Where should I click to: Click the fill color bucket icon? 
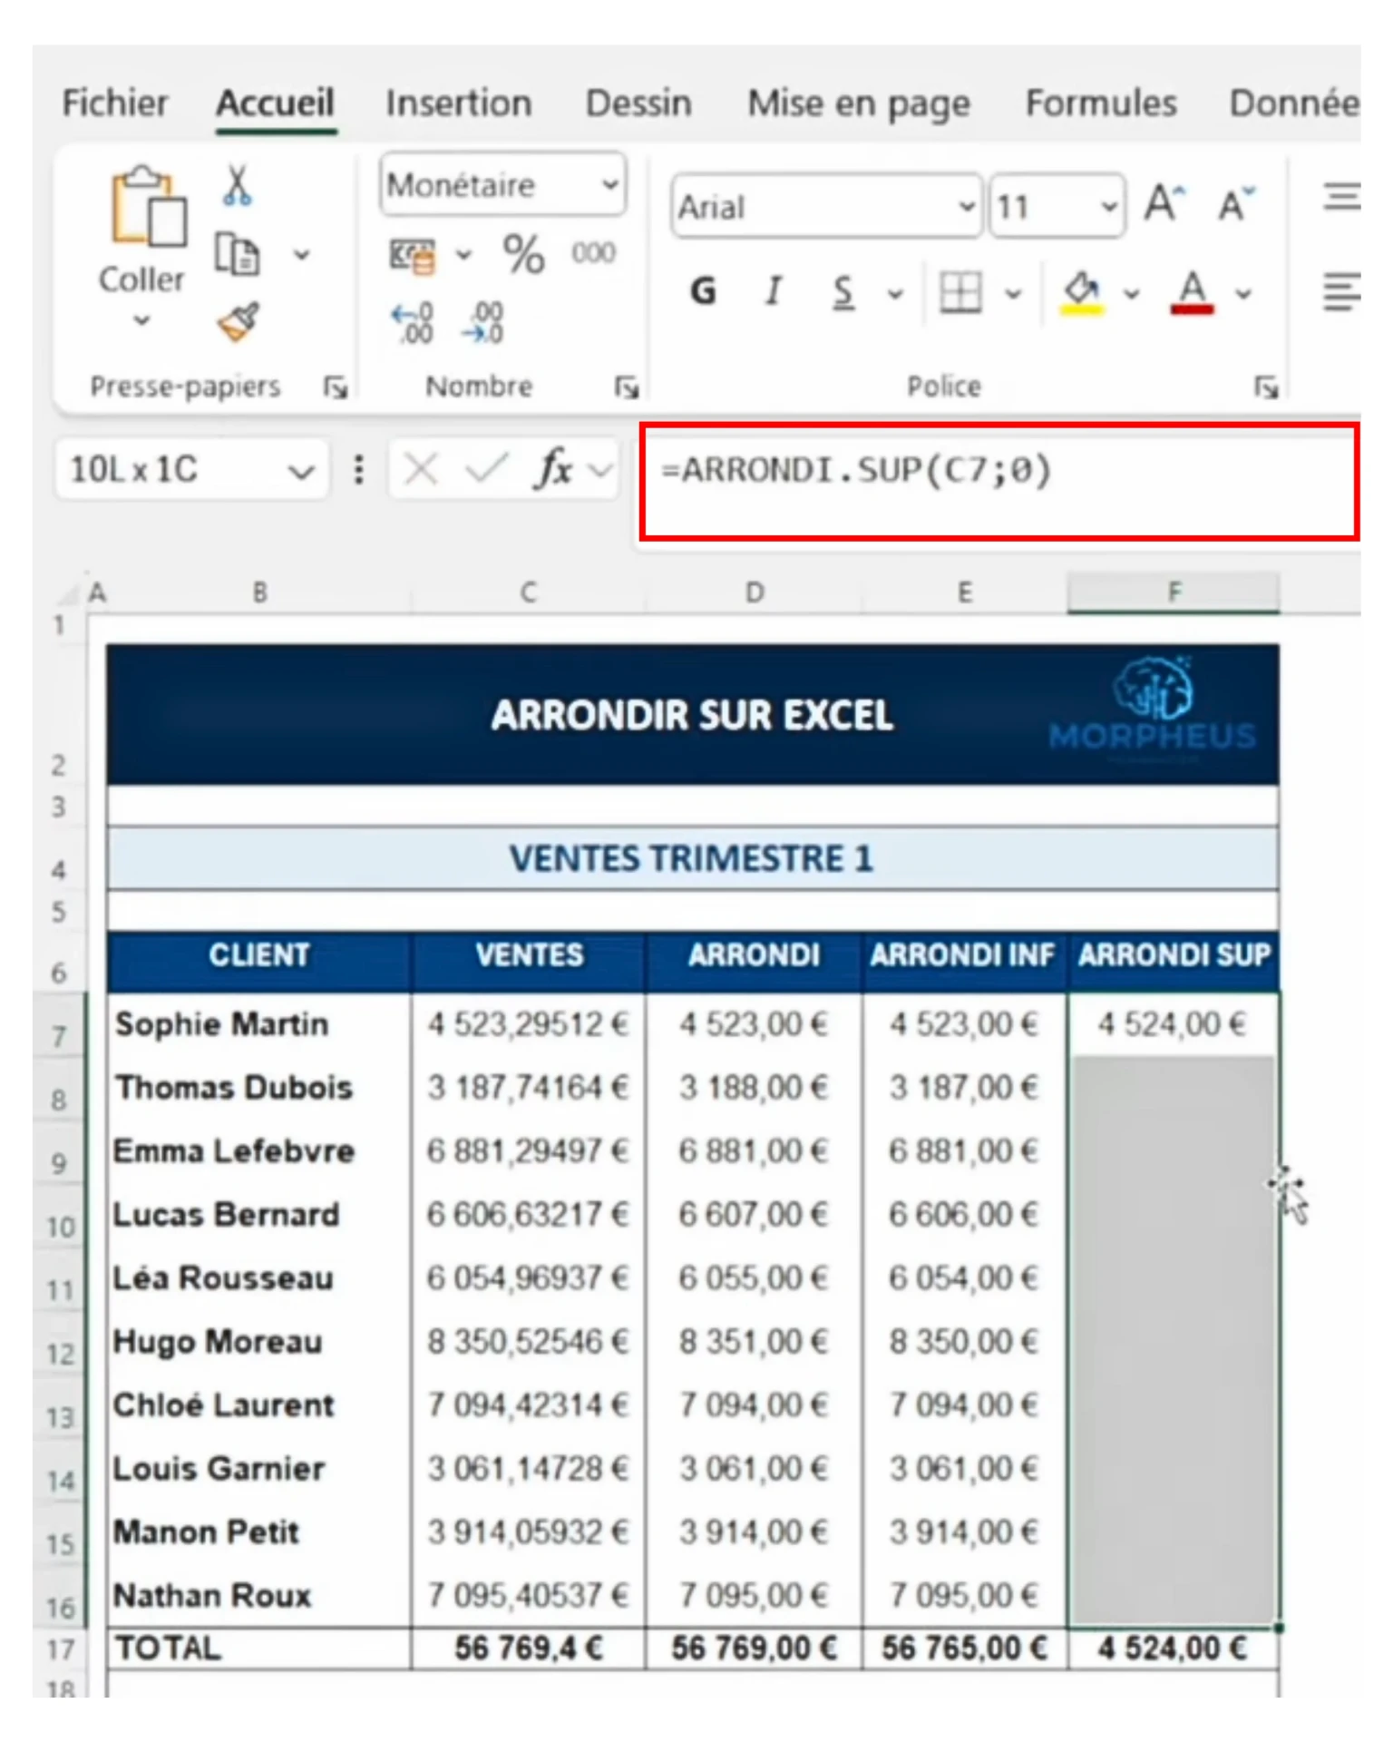pos(1082,292)
